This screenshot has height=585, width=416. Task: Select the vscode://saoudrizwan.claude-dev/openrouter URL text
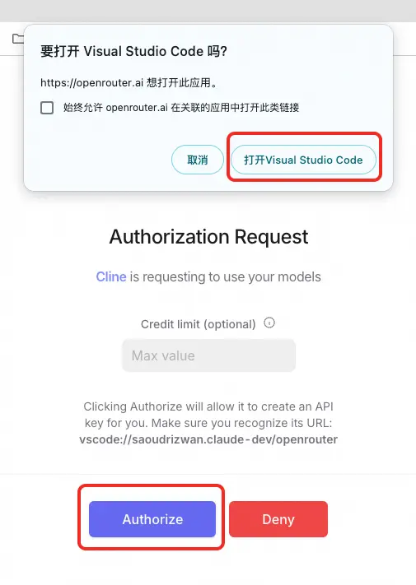pyautogui.click(x=208, y=439)
